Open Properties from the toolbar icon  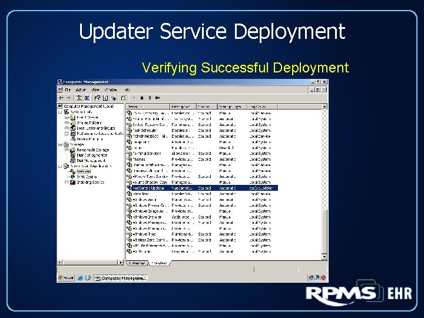[x=97, y=98]
